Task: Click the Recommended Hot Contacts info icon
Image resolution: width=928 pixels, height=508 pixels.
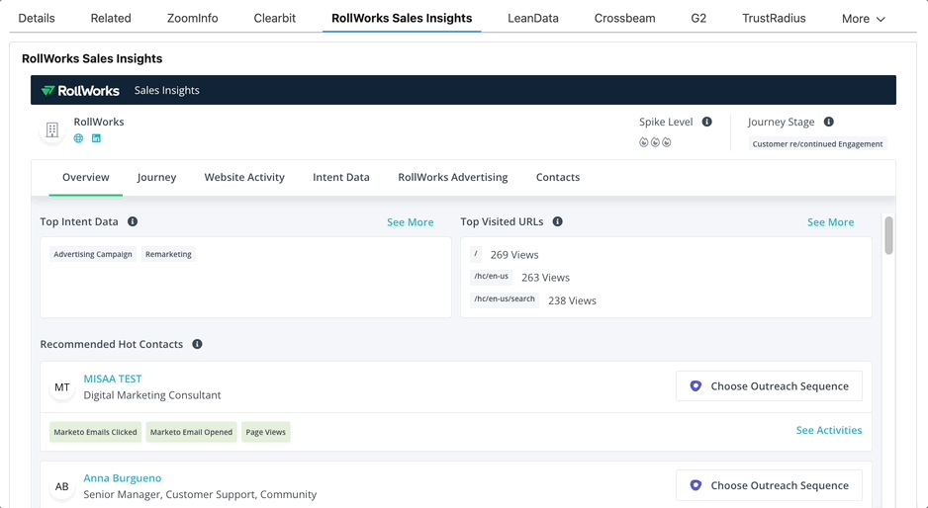Action: coord(197,344)
